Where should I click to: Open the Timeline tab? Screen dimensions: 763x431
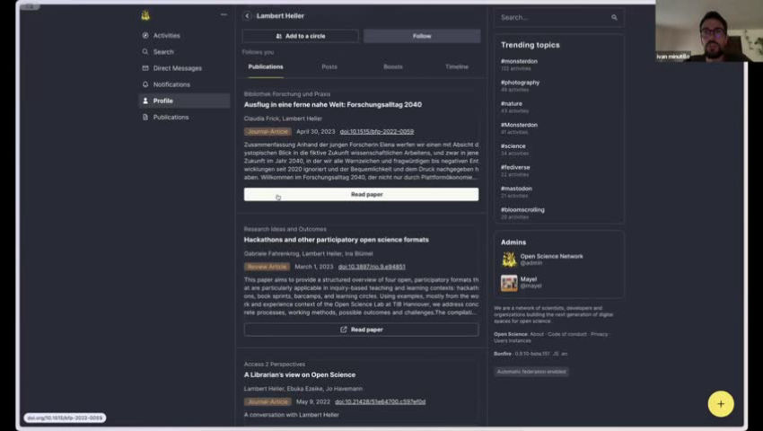click(457, 66)
